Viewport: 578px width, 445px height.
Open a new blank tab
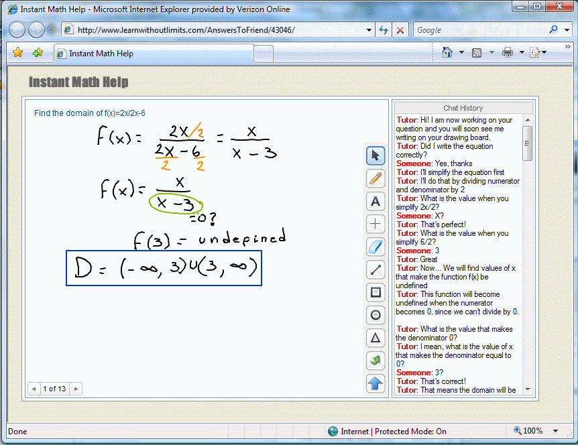[x=264, y=54]
